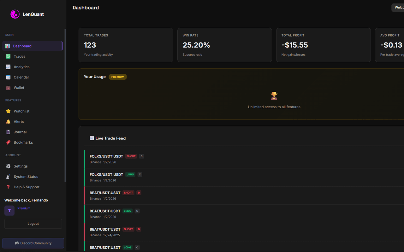Open the Wallet icon
The image size is (404, 252).
click(x=7, y=87)
